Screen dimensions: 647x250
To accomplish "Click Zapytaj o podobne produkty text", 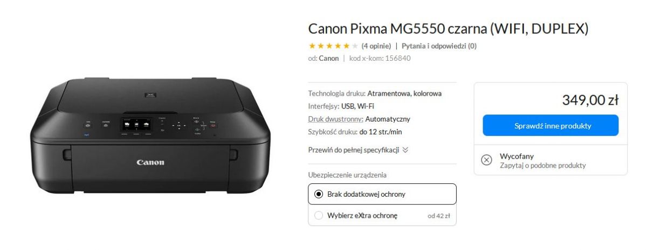I will point(542,166).
